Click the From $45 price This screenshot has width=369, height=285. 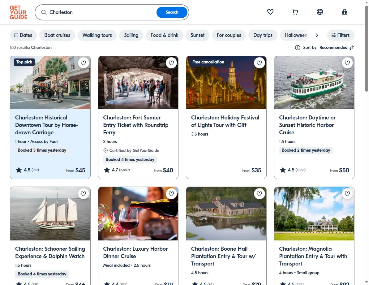(75, 171)
